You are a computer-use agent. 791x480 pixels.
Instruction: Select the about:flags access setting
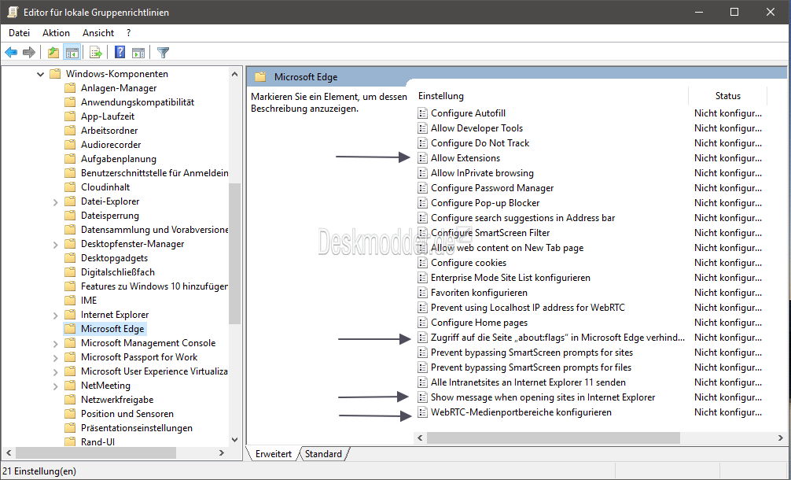click(x=557, y=338)
